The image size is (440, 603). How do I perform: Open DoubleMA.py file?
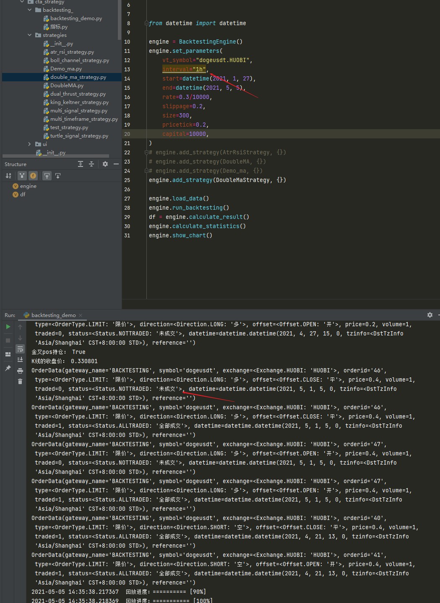click(x=64, y=86)
